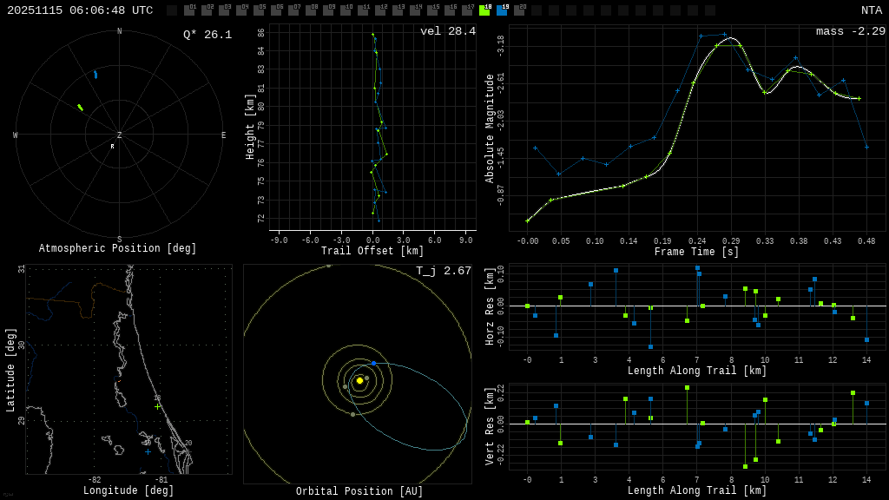Image resolution: width=889 pixels, height=500 pixels.
Task: Click the yellow Sun dot in orbit plot
Action: (359, 380)
